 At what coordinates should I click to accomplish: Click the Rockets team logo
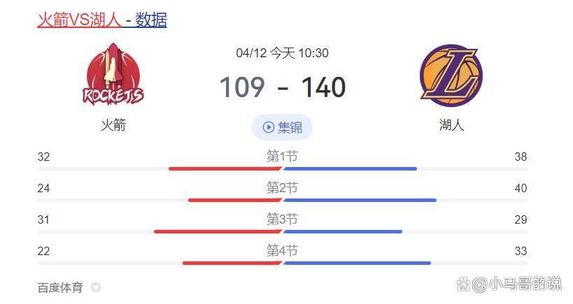pos(113,74)
